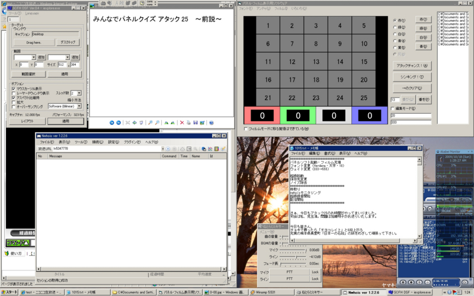Viewport: 474px width, 296px height.
Task: Click zoom out magnifier in picture viewer
Action: click(x=157, y=123)
